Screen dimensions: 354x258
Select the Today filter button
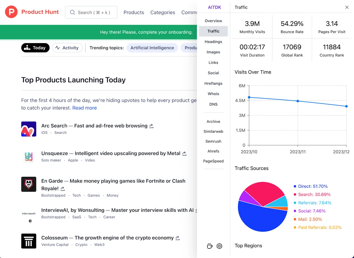pyautogui.click(x=35, y=48)
